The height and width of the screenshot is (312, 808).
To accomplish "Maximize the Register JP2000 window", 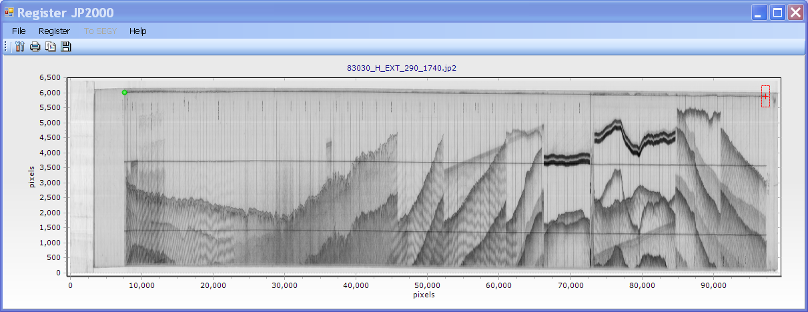I will click(777, 12).
